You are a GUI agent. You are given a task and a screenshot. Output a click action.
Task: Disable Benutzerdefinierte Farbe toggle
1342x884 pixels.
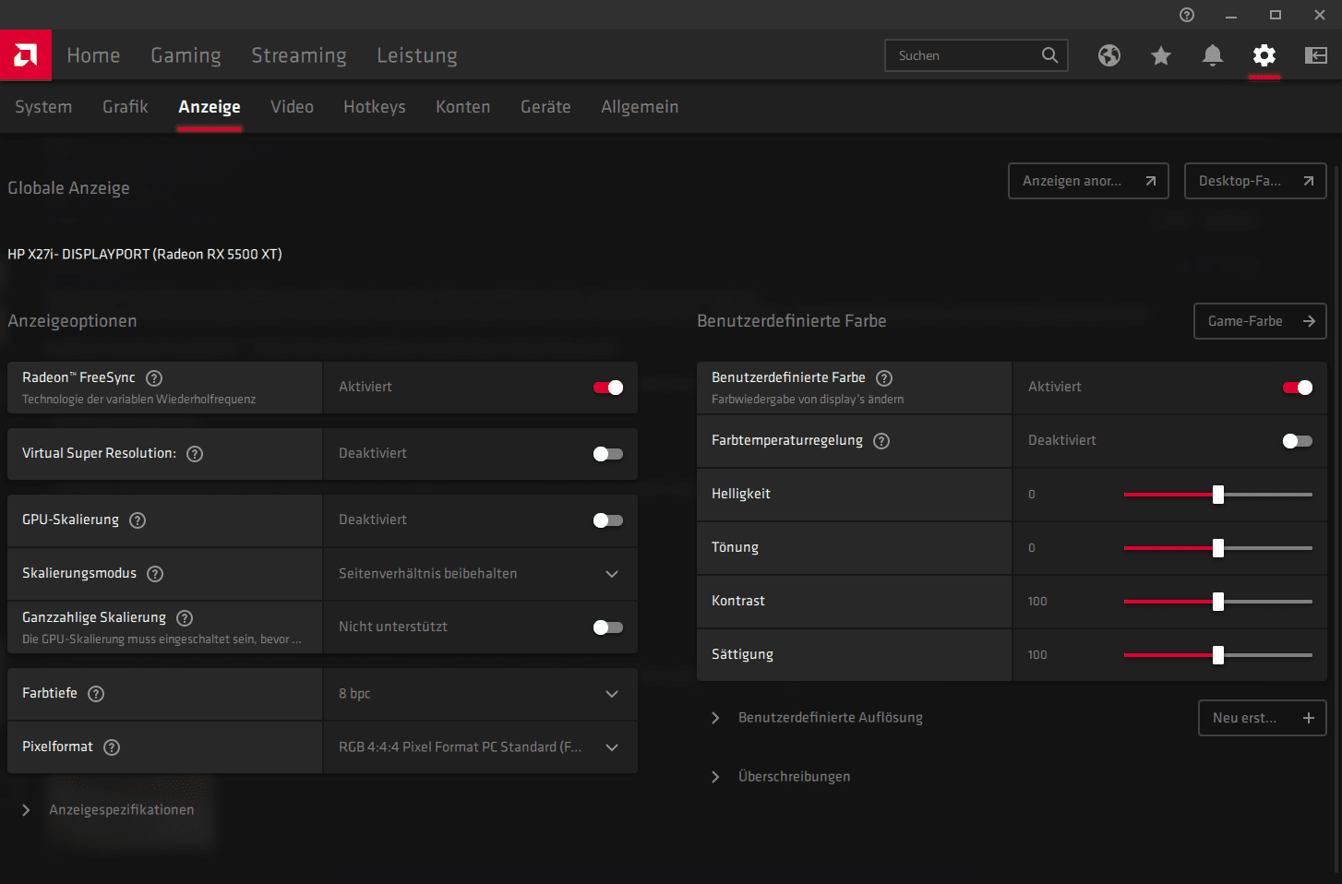click(x=1298, y=388)
